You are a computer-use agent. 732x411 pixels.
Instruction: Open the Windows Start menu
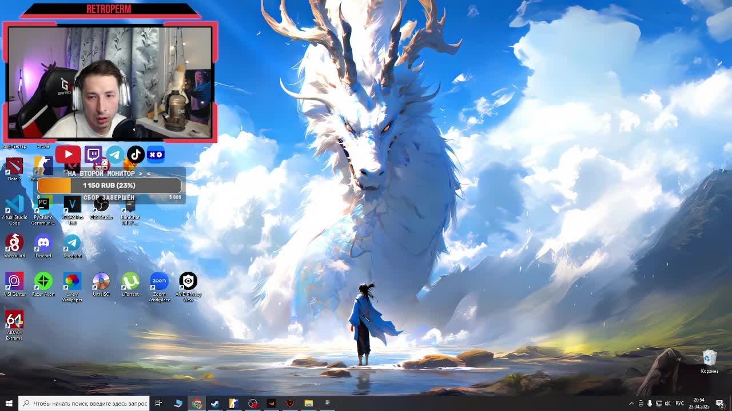(x=9, y=404)
